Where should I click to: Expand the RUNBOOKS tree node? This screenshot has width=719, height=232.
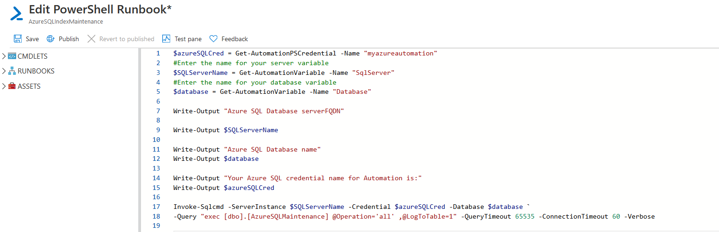pos(4,71)
